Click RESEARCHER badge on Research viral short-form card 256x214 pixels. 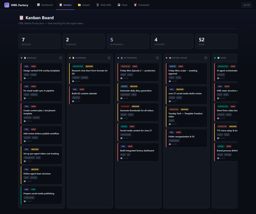click(x=78, y=66)
